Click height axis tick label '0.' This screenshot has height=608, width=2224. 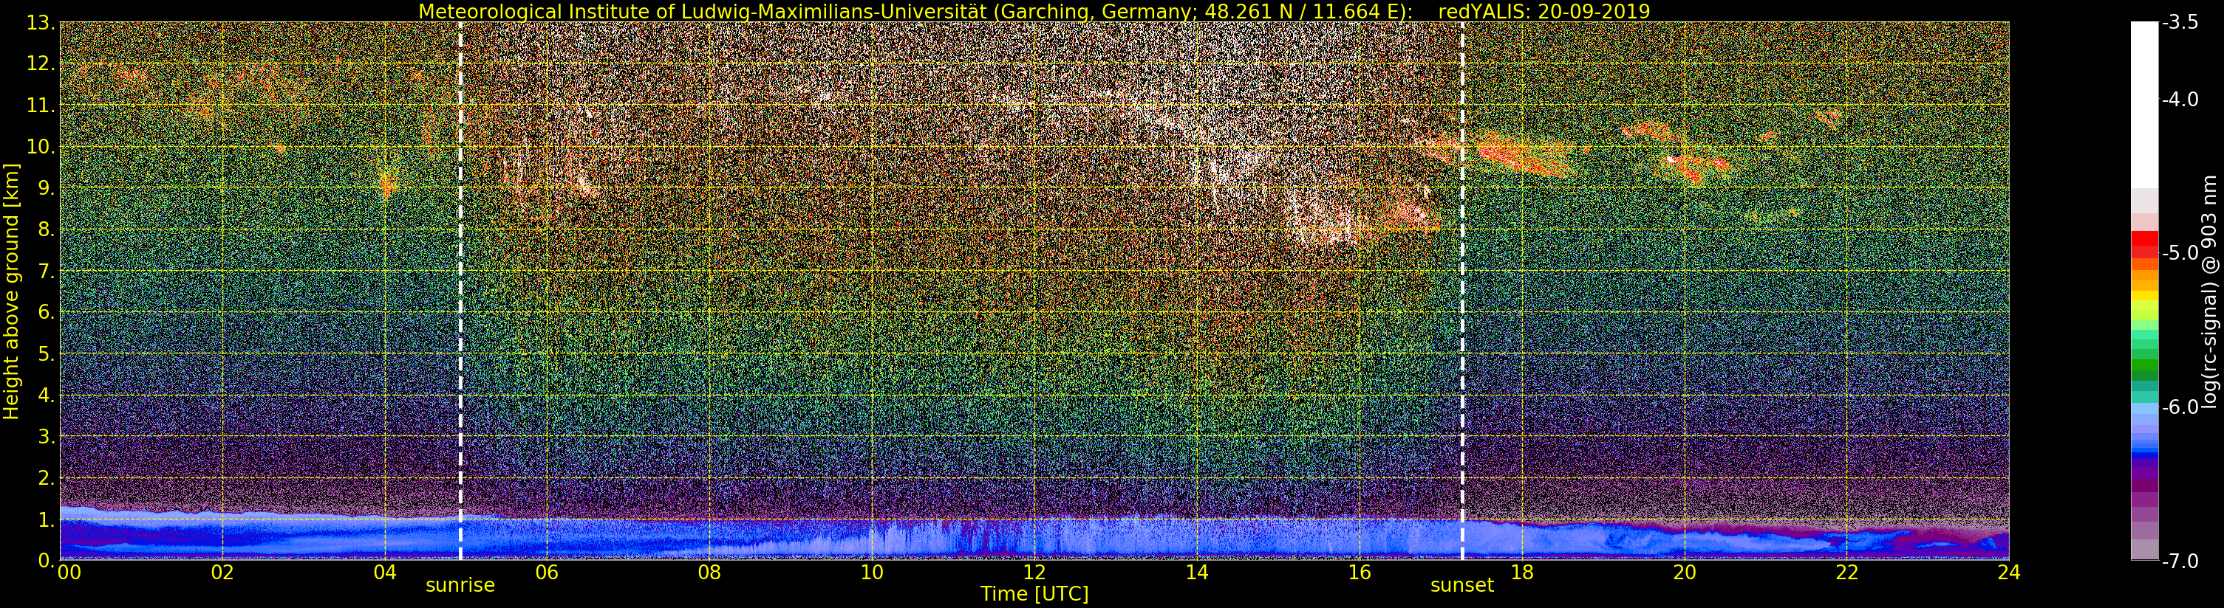pos(47,560)
